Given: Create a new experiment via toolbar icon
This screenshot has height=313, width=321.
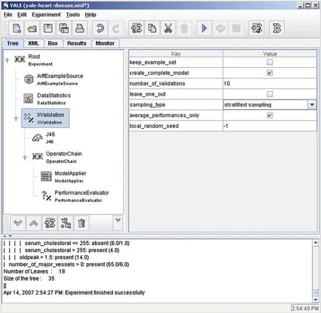Looking at the screenshot, I should pos(17,28).
